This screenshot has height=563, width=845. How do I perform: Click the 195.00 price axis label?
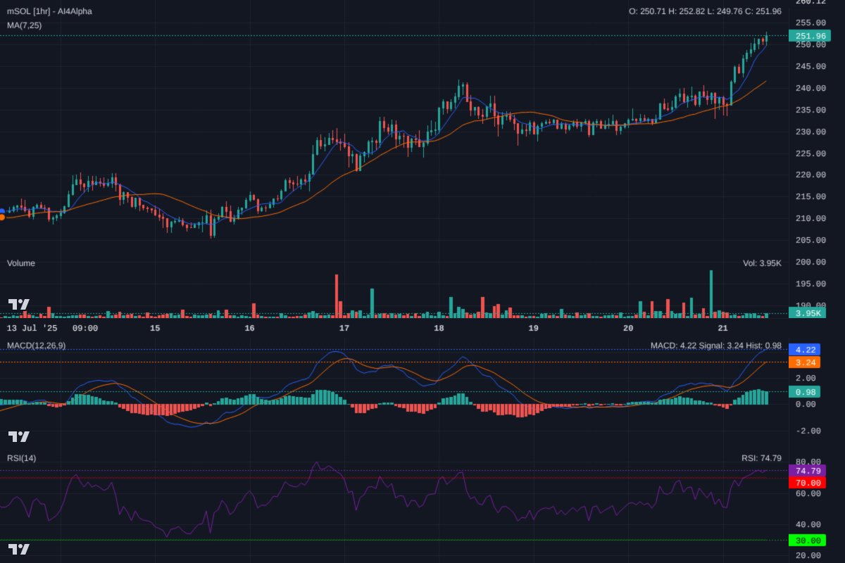pyautogui.click(x=810, y=284)
